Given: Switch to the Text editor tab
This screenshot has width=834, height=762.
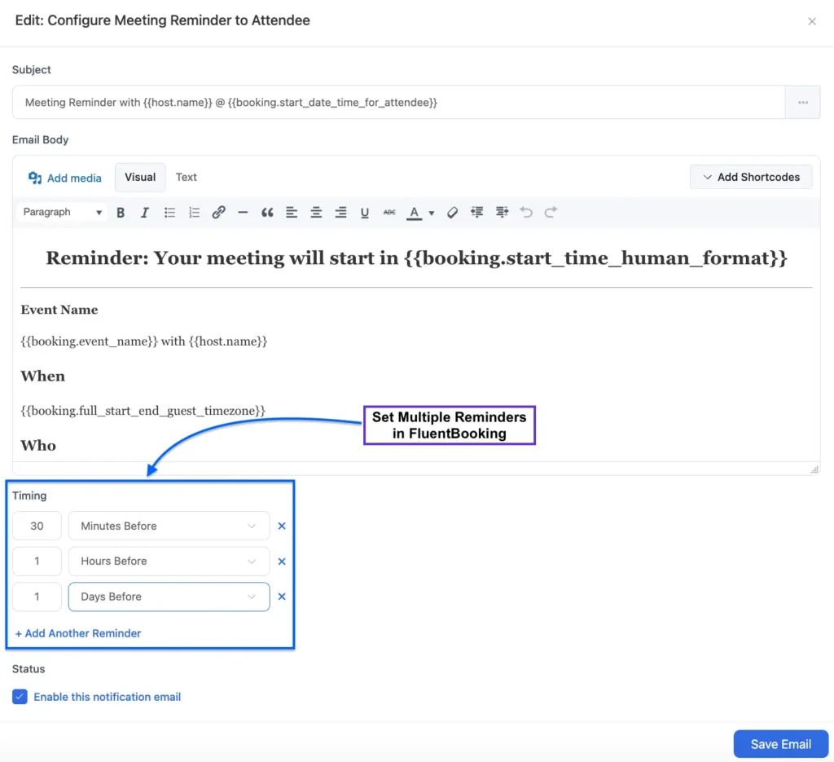Looking at the screenshot, I should click(x=186, y=177).
